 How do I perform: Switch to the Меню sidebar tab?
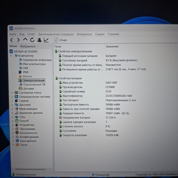(13, 46)
